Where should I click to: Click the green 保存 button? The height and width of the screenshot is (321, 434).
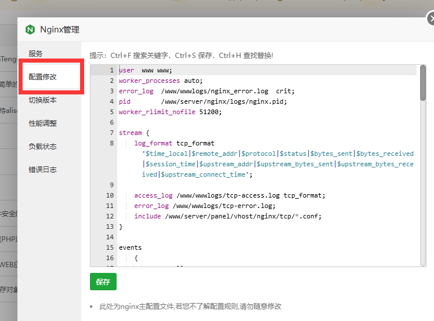(103, 282)
